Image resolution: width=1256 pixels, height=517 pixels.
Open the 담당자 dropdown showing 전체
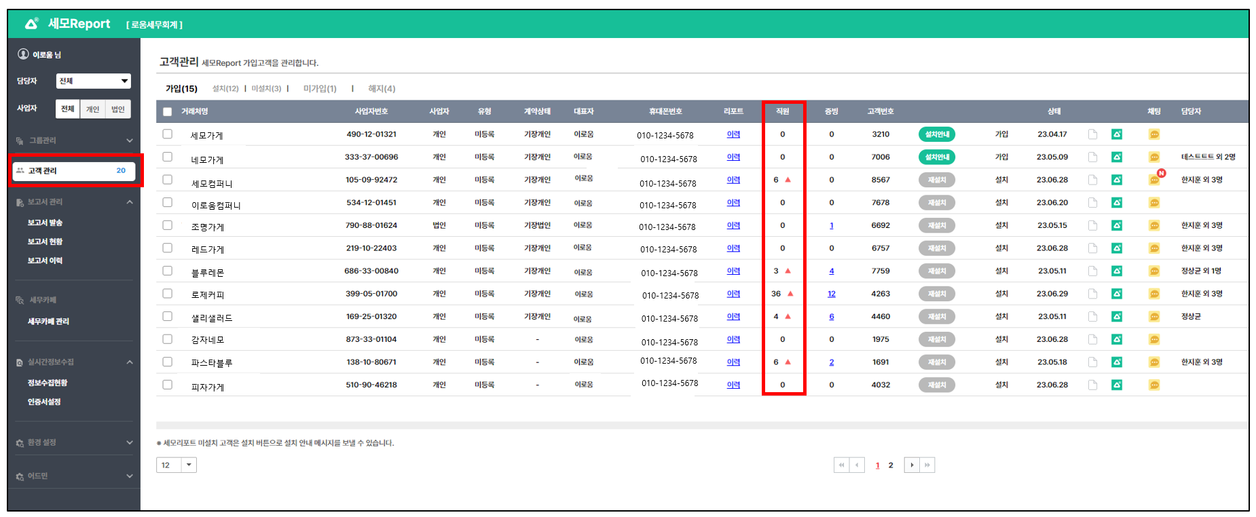[93, 81]
